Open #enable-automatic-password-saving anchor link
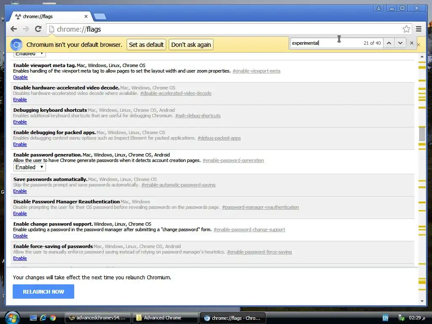Screen dimensions: 432x324 (178, 185)
